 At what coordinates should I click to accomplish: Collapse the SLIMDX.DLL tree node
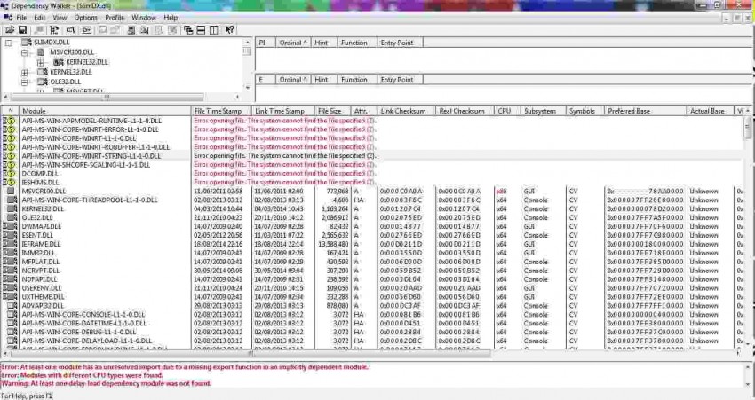coord(9,43)
